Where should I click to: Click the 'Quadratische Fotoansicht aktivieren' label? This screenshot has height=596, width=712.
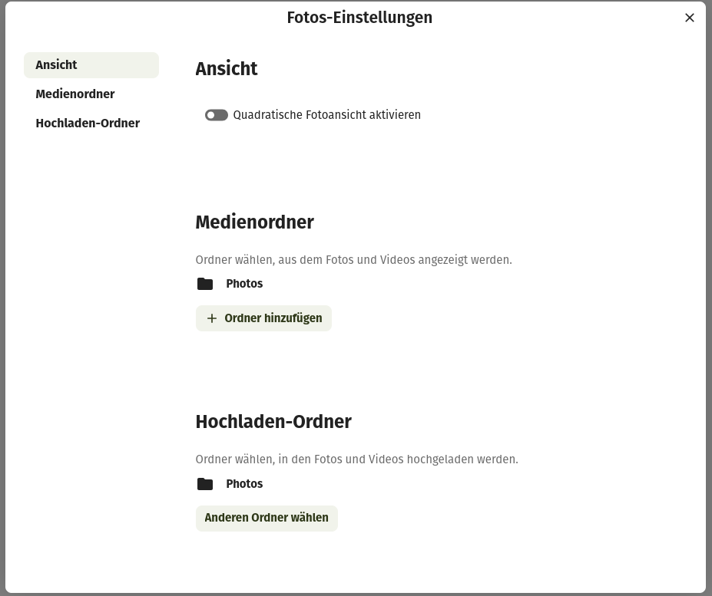[x=326, y=115]
